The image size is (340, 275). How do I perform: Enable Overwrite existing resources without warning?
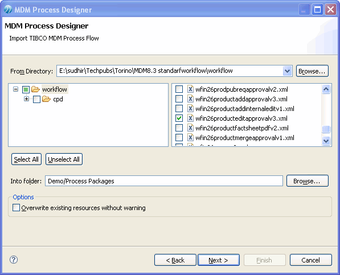point(16,208)
